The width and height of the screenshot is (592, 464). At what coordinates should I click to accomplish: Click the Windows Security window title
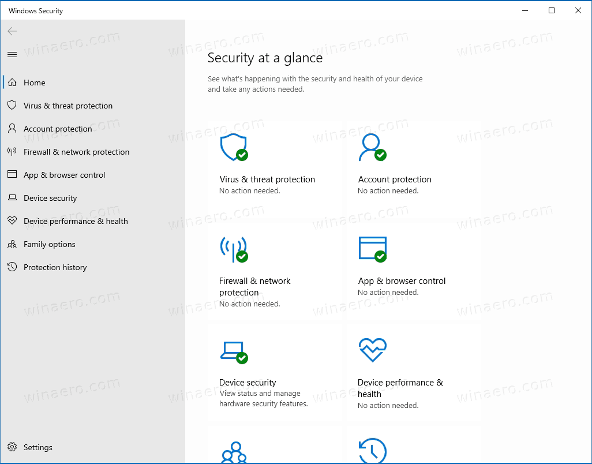click(x=36, y=11)
